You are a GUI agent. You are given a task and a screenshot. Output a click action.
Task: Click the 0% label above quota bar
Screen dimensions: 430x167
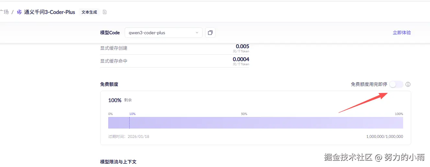coord(110,114)
